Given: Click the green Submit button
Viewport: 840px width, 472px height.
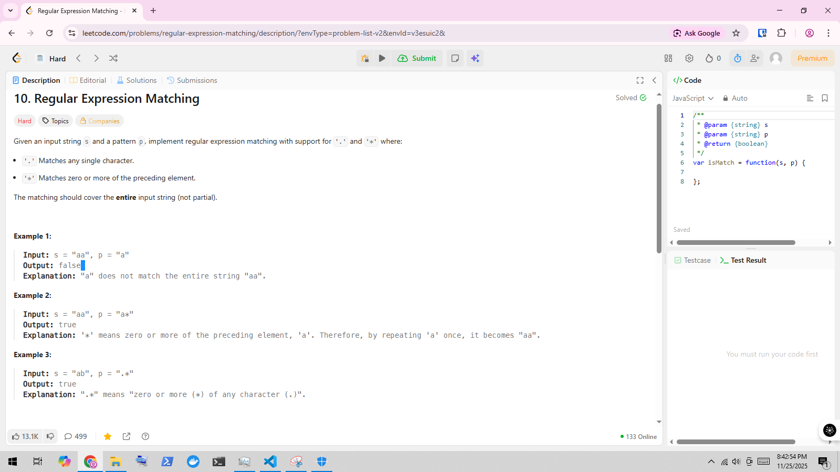Looking at the screenshot, I should 417,58.
